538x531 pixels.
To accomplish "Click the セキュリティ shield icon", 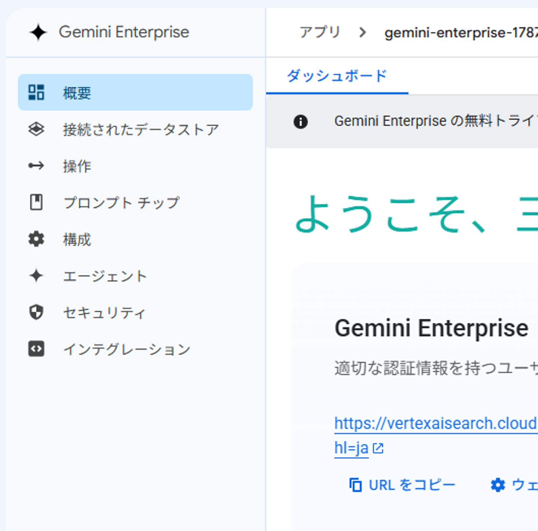I will pyautogui.click(x=36, y=312).
